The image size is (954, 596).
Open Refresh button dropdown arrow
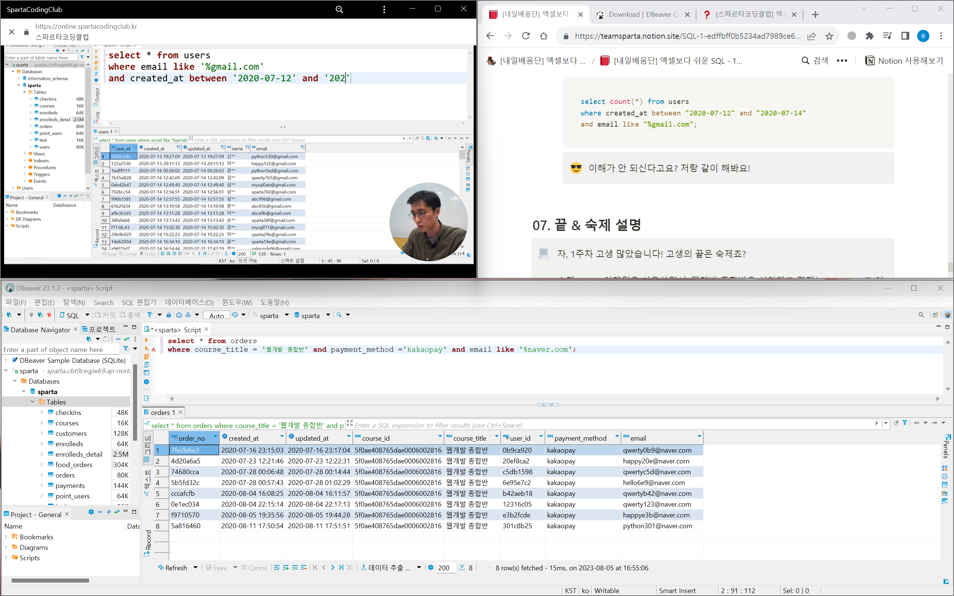pos(195,568)
